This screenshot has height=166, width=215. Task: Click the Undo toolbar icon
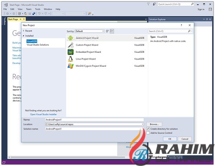click(39, 14)
